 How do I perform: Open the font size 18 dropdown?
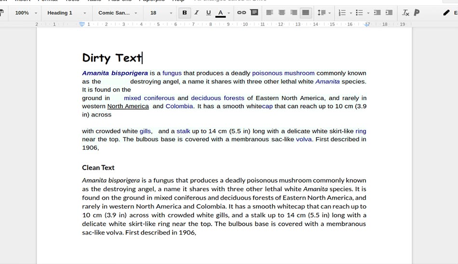point(161,13)
